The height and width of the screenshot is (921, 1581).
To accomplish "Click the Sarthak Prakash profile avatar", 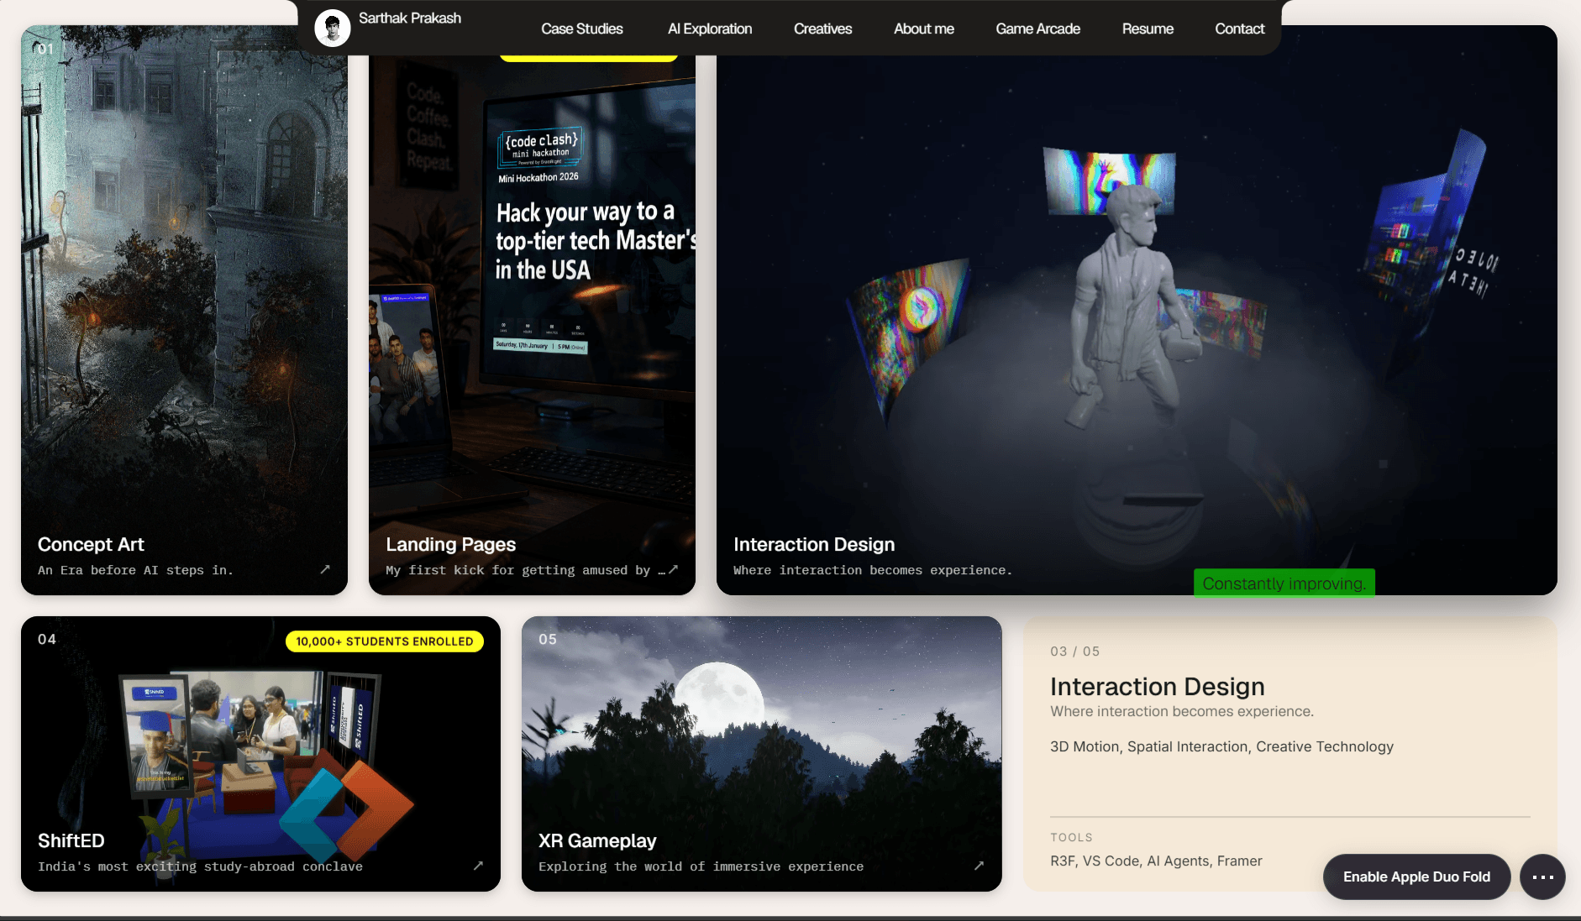I will click(333, 29).
